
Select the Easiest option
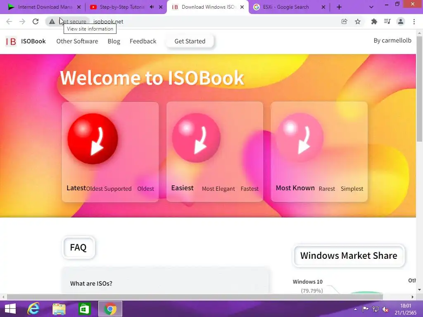pos(182,188)
